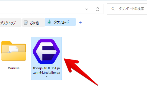Click the ダウンロードの検索 search field
147x112 pixels.
(x=127, y=9)
